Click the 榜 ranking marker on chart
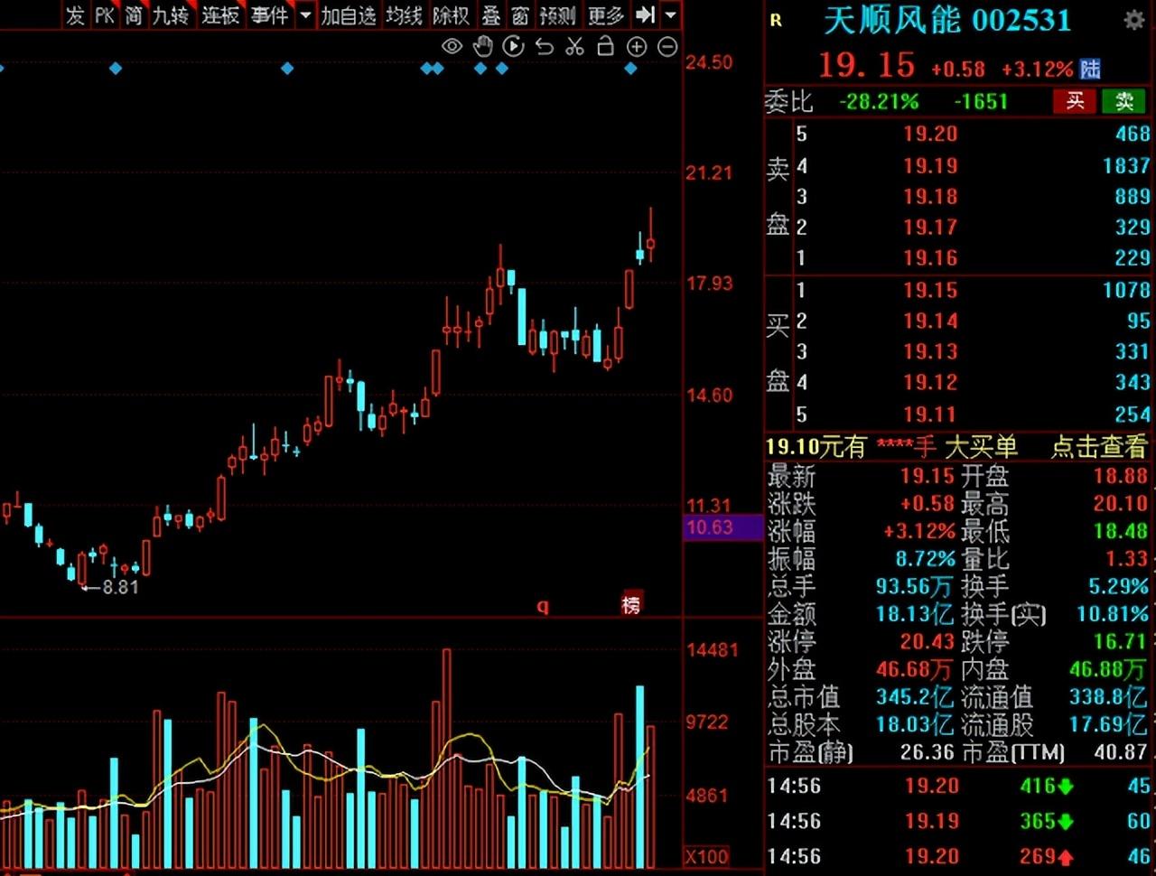Viewport: 1156px width, 876px height. (x=631, y=604)
